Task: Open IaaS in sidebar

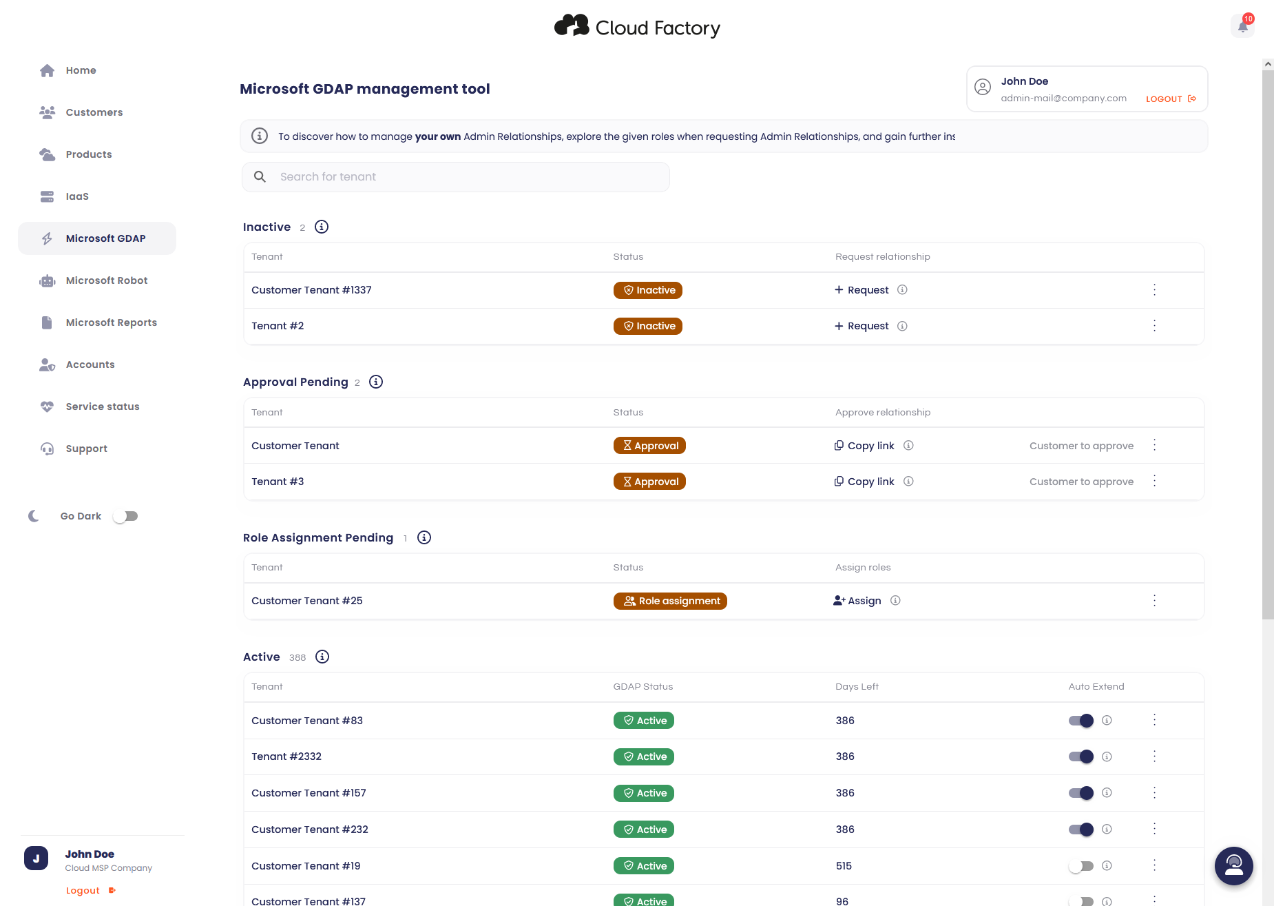Action: (97, 196)
